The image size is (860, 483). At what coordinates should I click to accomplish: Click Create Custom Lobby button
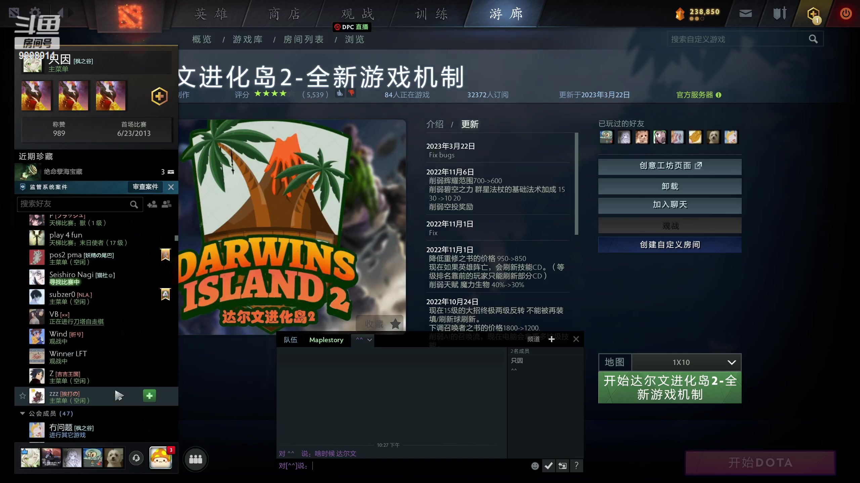tap(670, 245)
